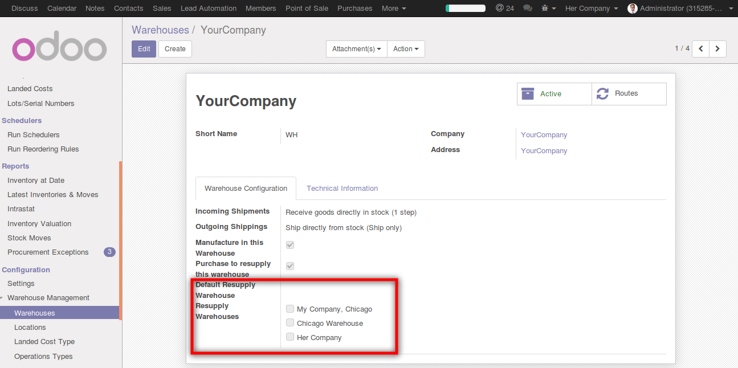738x368 pixels.
Task: Open the Sales menu
Action: tap(162, 9)
